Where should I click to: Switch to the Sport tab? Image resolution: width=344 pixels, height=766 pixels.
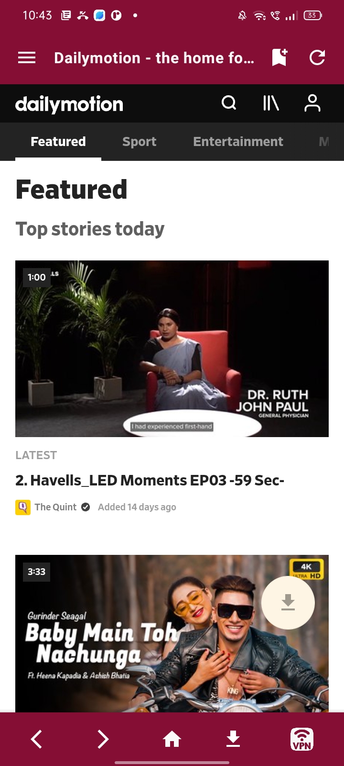point(139,142)
